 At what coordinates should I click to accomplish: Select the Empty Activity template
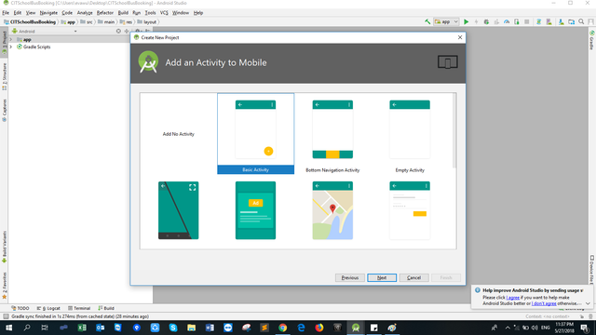coord(410,134)
